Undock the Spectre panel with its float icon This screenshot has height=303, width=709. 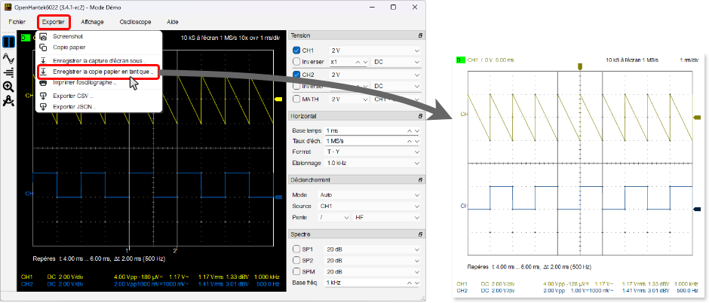(x=419, y=234)
